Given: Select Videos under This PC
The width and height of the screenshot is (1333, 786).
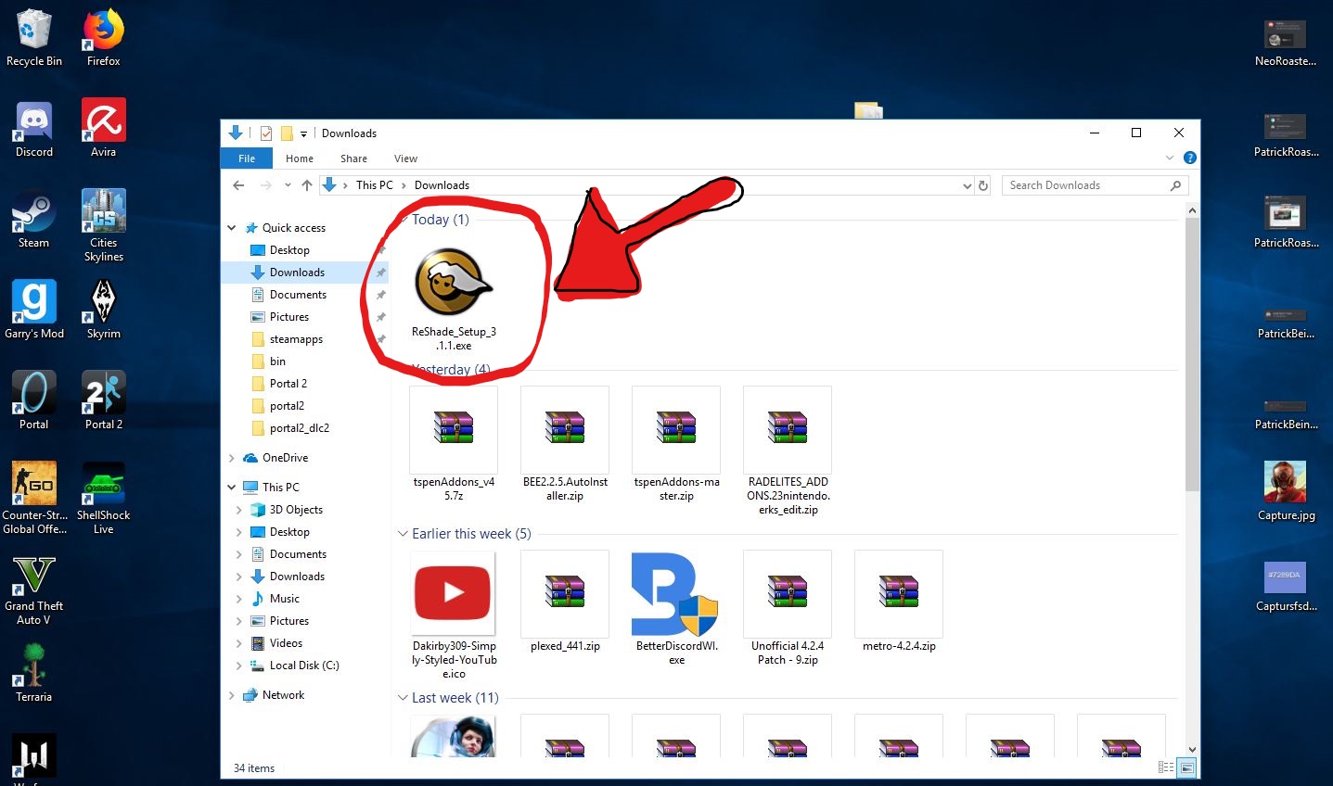Looking at the screenshot, I should [286, 643].
